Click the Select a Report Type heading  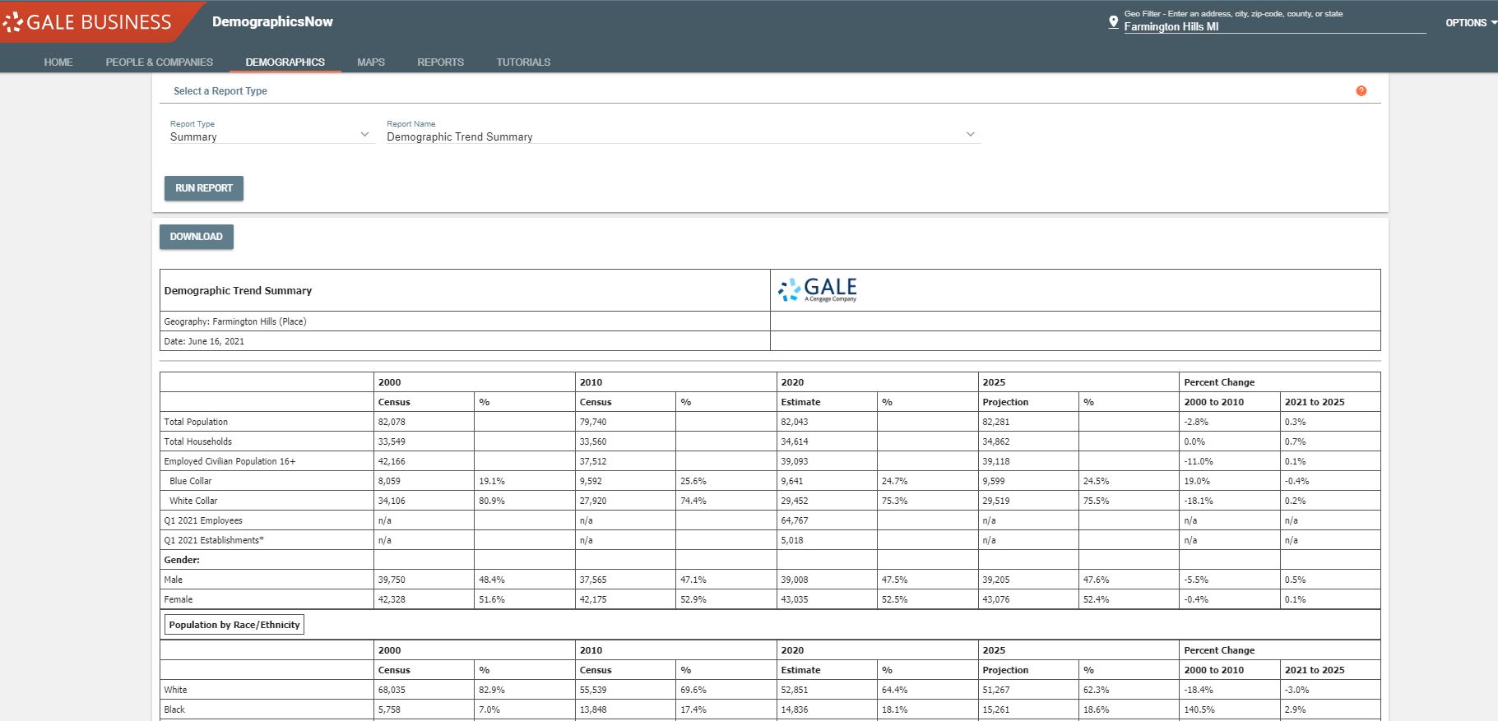220,91
